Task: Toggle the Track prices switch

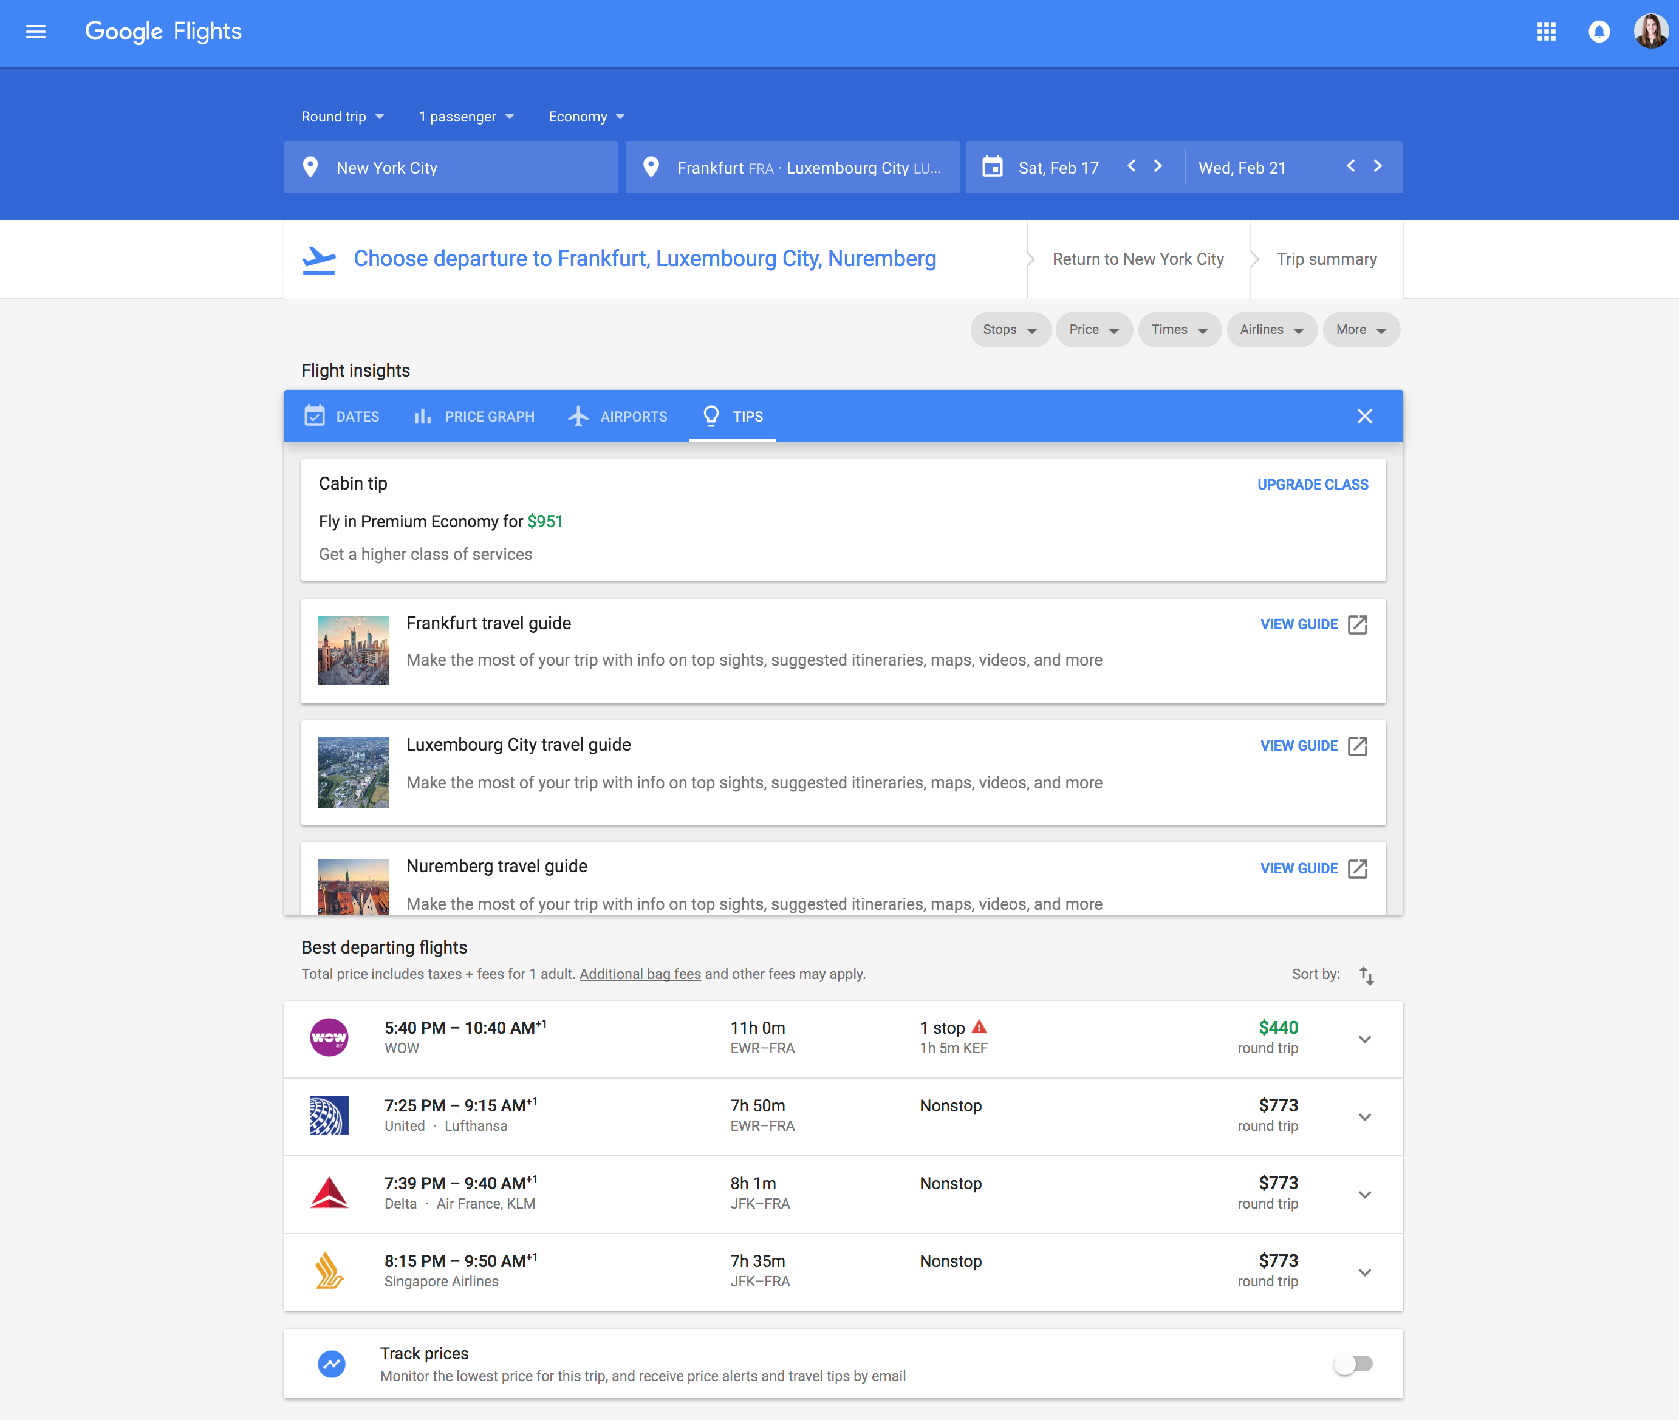Action: pos(1353,1364)
